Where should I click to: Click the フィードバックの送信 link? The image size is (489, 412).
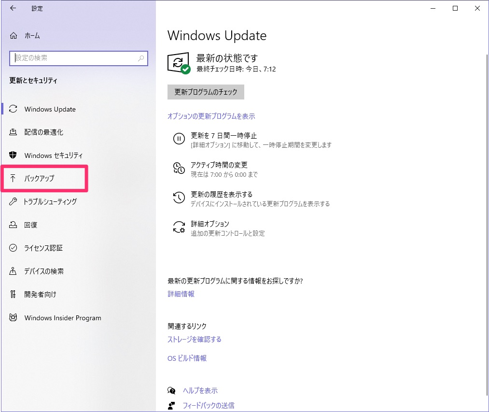pyautogui.click(x=209, y=405)
